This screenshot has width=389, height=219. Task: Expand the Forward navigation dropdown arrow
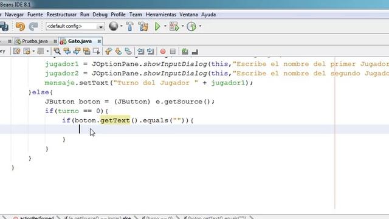(47, 51)
